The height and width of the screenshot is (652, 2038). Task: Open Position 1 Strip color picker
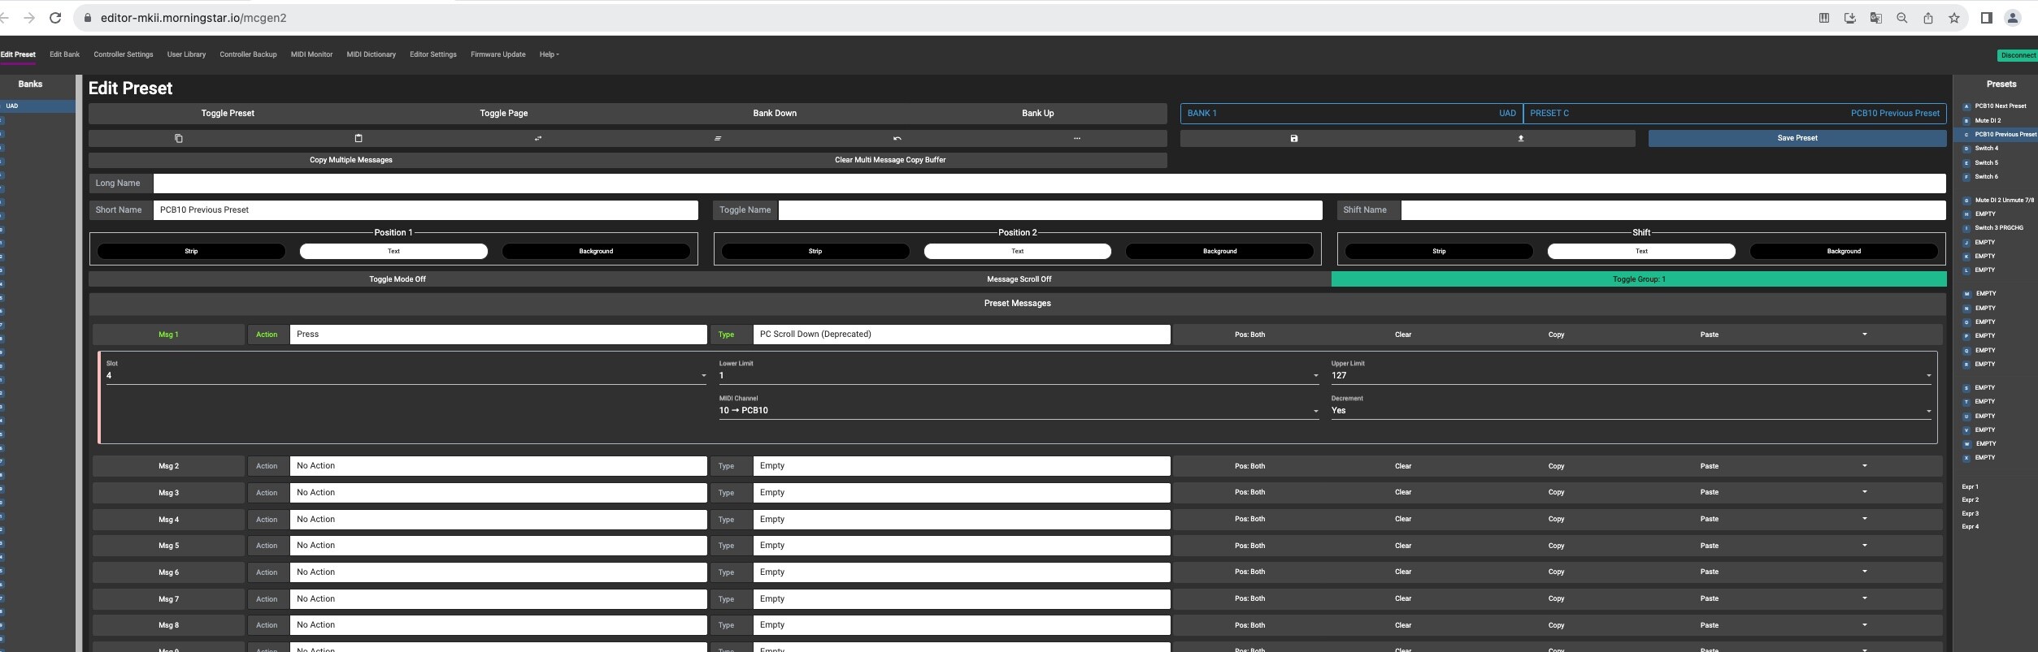191,252
